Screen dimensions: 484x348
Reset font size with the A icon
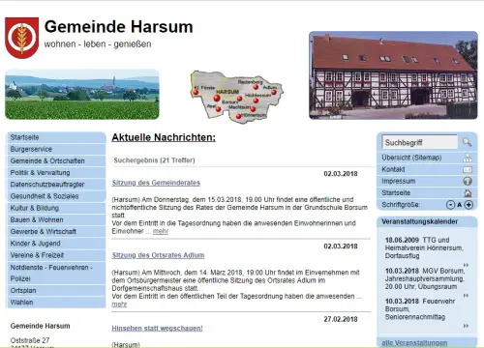coord(460,205)
